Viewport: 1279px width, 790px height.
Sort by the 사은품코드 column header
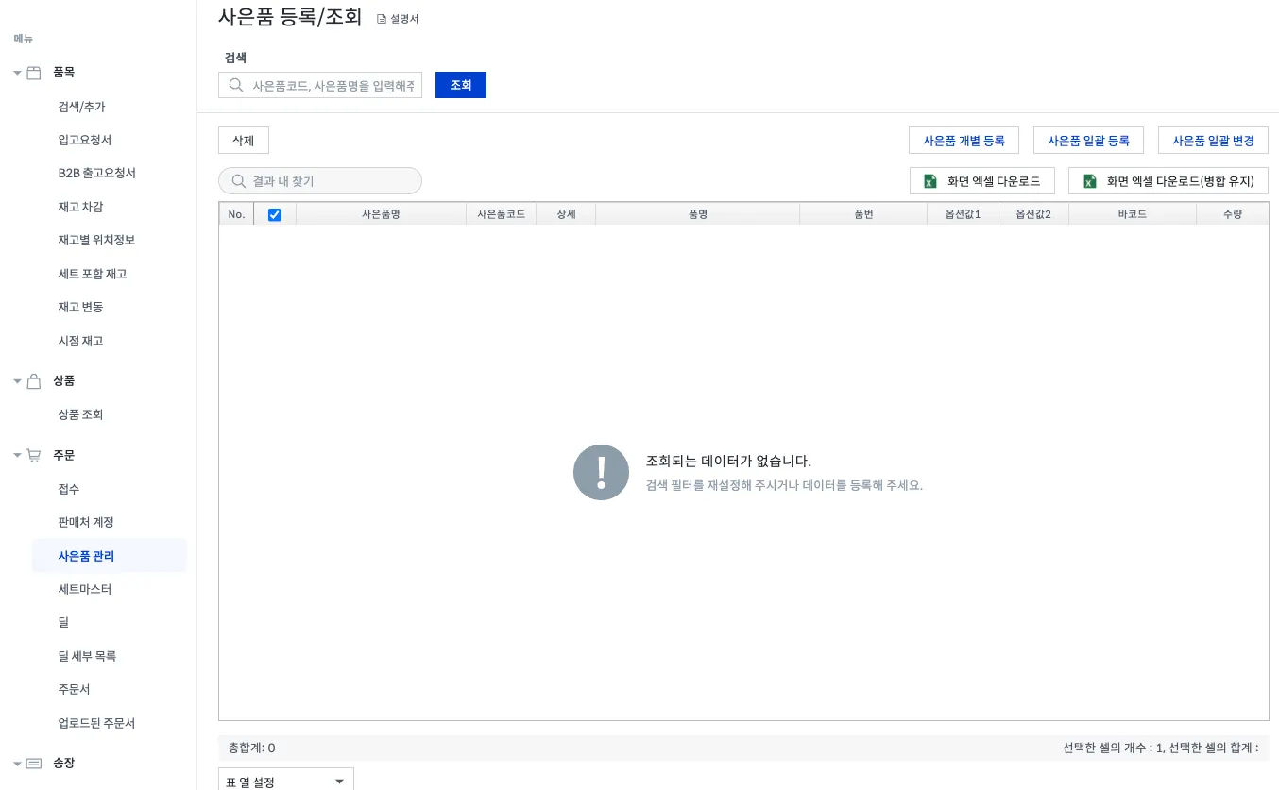[502, 214]
